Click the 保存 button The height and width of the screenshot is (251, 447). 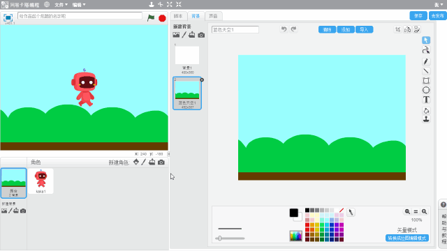pyautogui.click(x=418, y=16)
